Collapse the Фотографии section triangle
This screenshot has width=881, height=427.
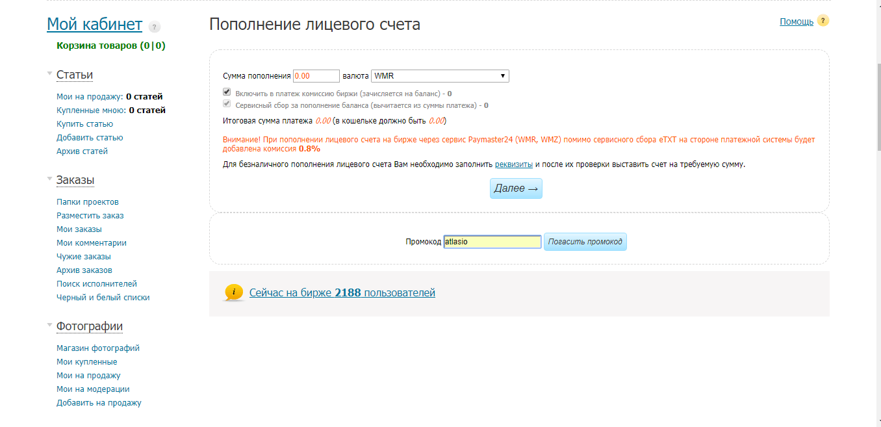(x=49, y=325)
